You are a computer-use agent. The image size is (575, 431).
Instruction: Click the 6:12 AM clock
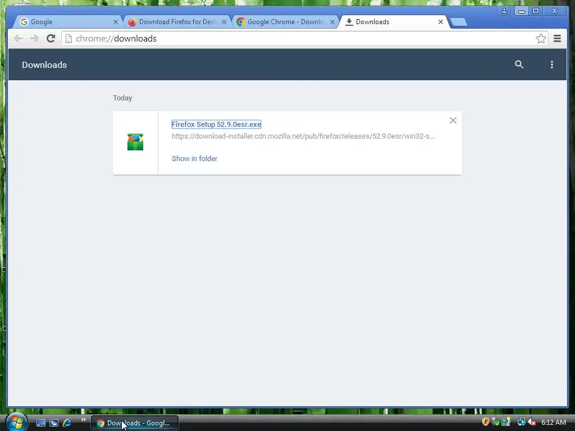point(553,423)
